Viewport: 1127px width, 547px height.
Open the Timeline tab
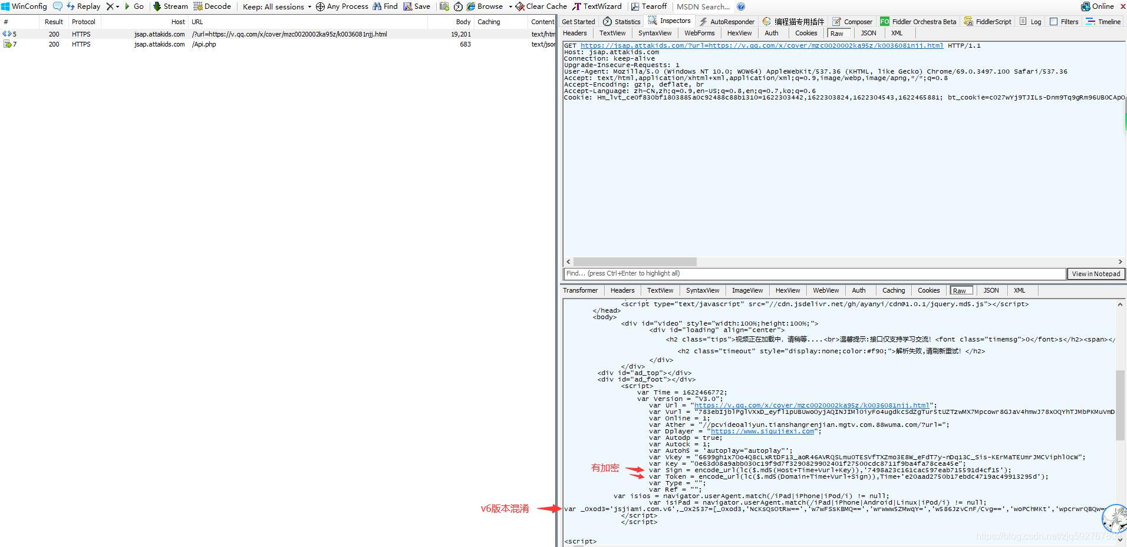(1103, 22)
